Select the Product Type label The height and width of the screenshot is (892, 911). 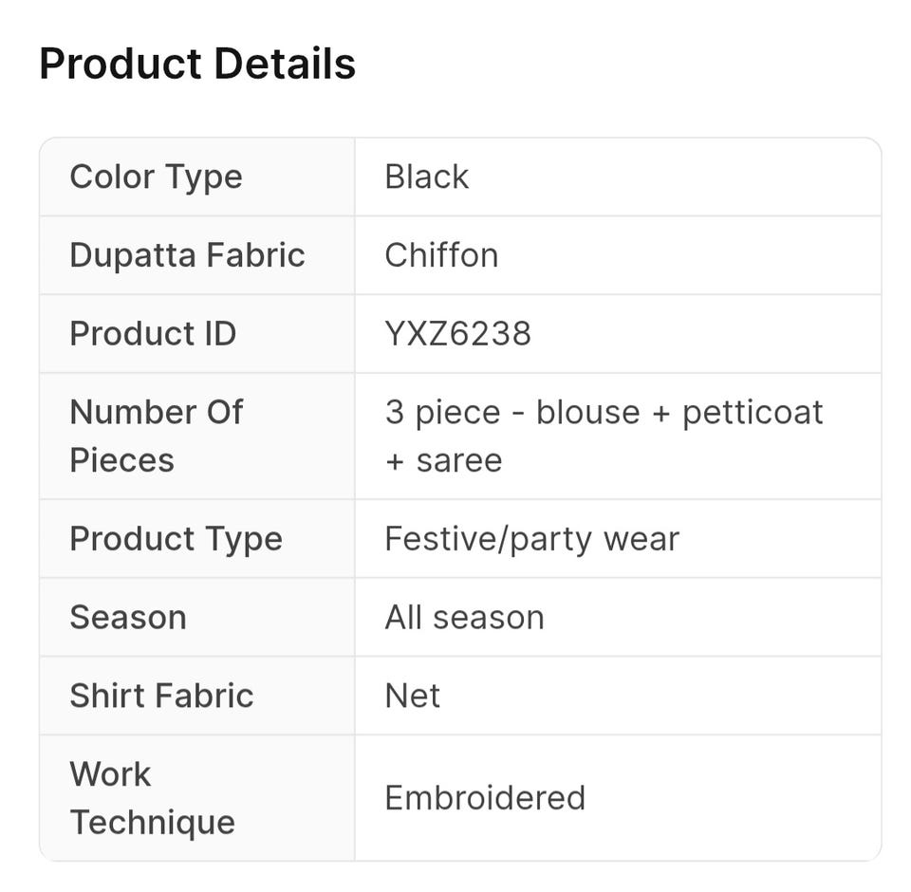[x=176, y=539]
